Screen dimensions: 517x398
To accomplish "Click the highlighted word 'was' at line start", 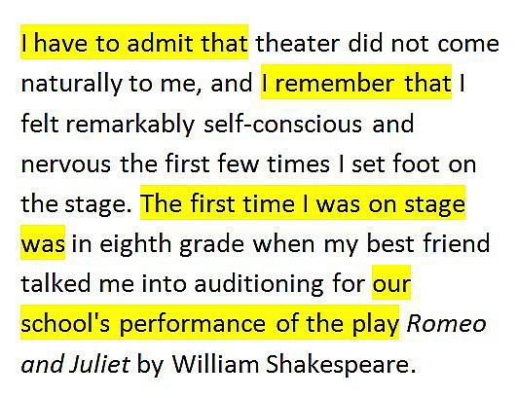I will [x=43, y=243].
